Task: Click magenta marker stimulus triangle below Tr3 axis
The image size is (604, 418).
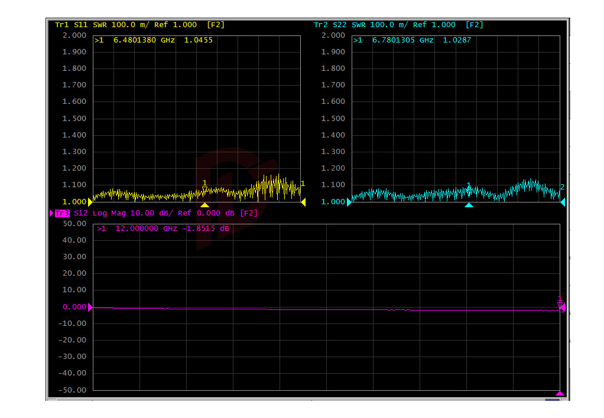Action: click(x=560, y=393)
